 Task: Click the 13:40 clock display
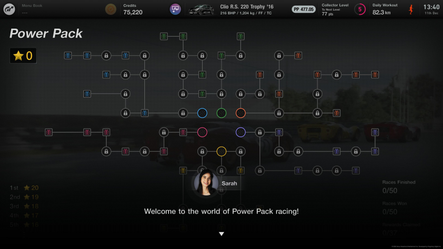click(x=431, y=7)
